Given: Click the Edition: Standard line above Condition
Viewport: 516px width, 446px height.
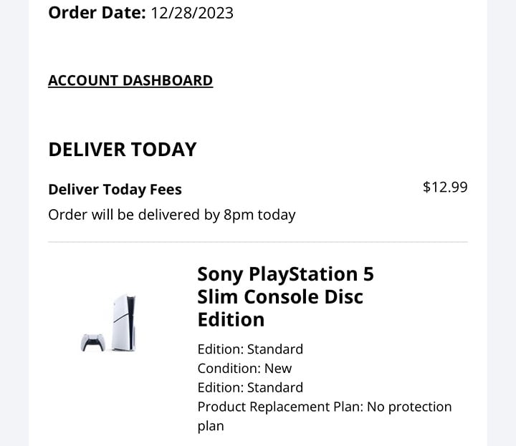Looking at the screenshot, I should click(250, 349).
